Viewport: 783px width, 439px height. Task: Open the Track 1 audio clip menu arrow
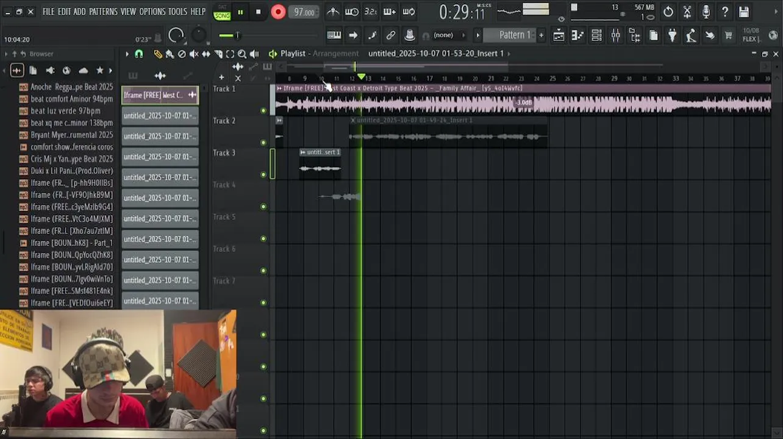(x=279, y=88)
